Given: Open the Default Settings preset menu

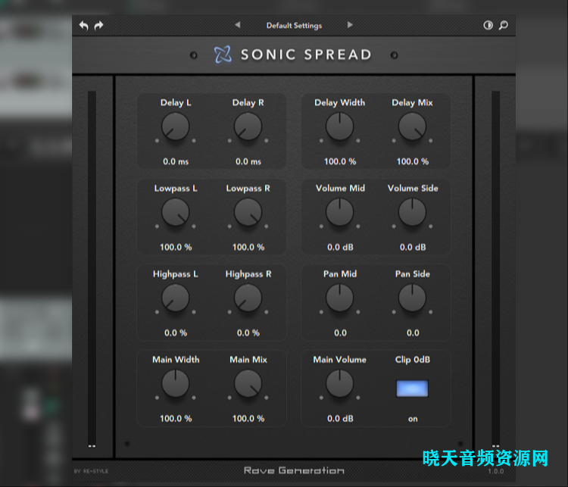Looking at the screenshot, I should (x=294, y=26).
